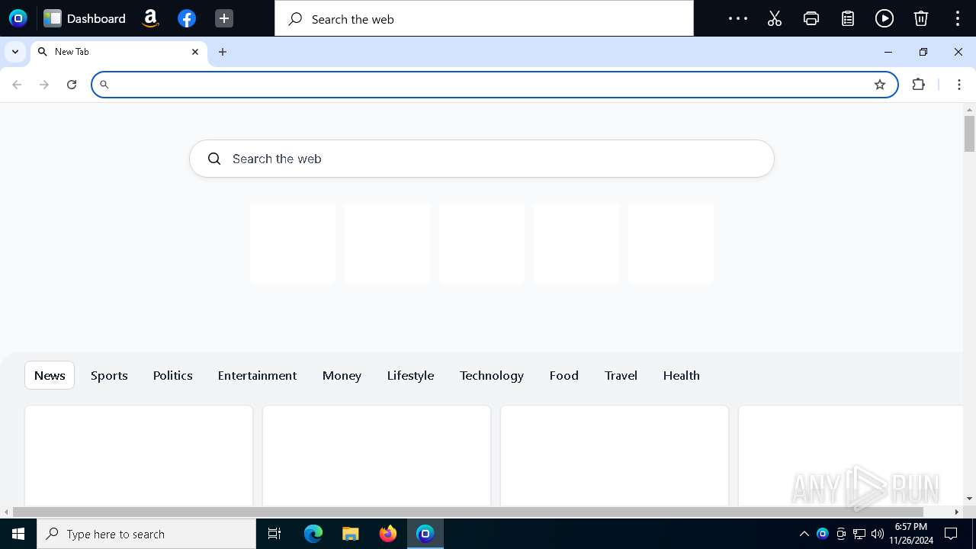Click the magnifier in page search box
The height and width of the screenshot is (549, 976).
coord(214,159)
